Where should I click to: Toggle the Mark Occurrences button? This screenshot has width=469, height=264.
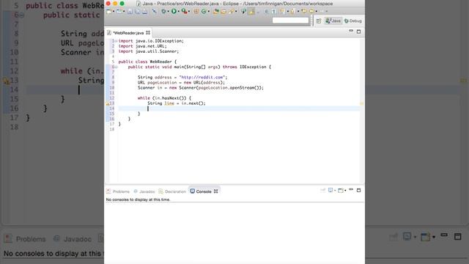251,12
